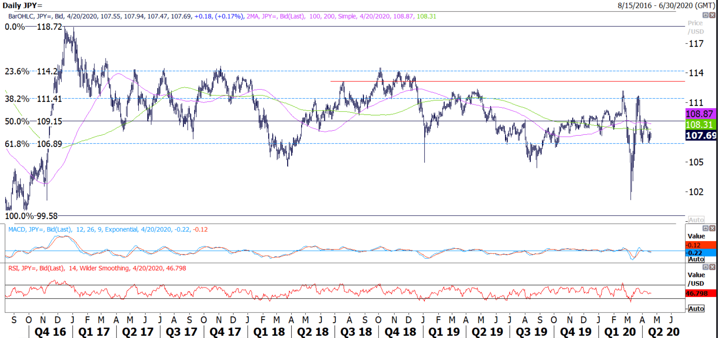
Task: Select the purple 108.87 moving average tag
Action: coord(701,114)
